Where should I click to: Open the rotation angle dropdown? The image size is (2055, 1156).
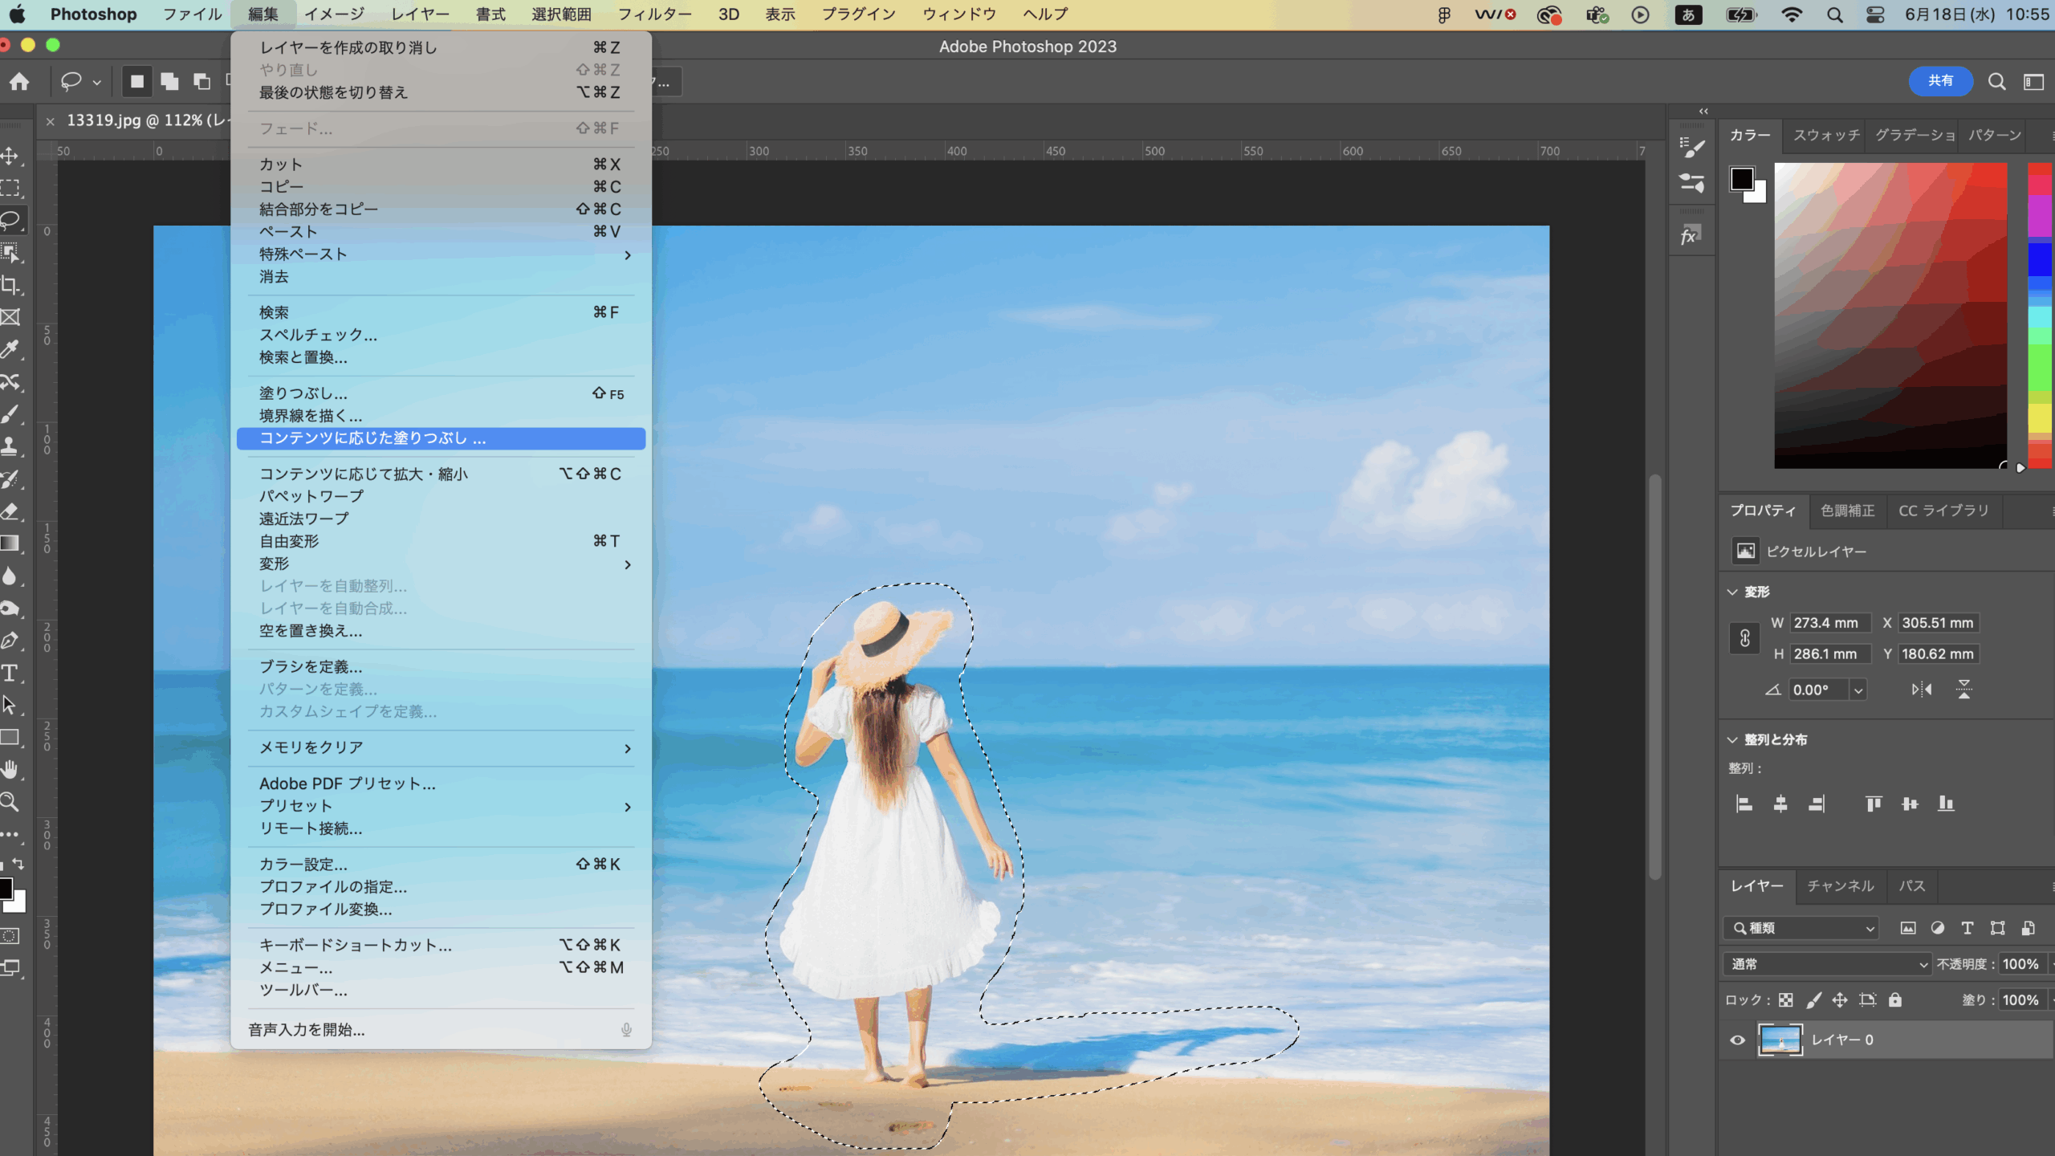[x=1858, y=690]
